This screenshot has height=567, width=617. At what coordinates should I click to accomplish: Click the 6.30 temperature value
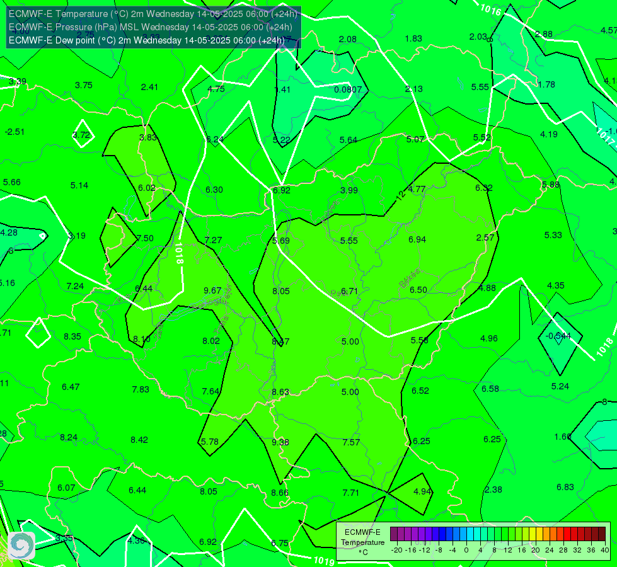tap(214, 190)
